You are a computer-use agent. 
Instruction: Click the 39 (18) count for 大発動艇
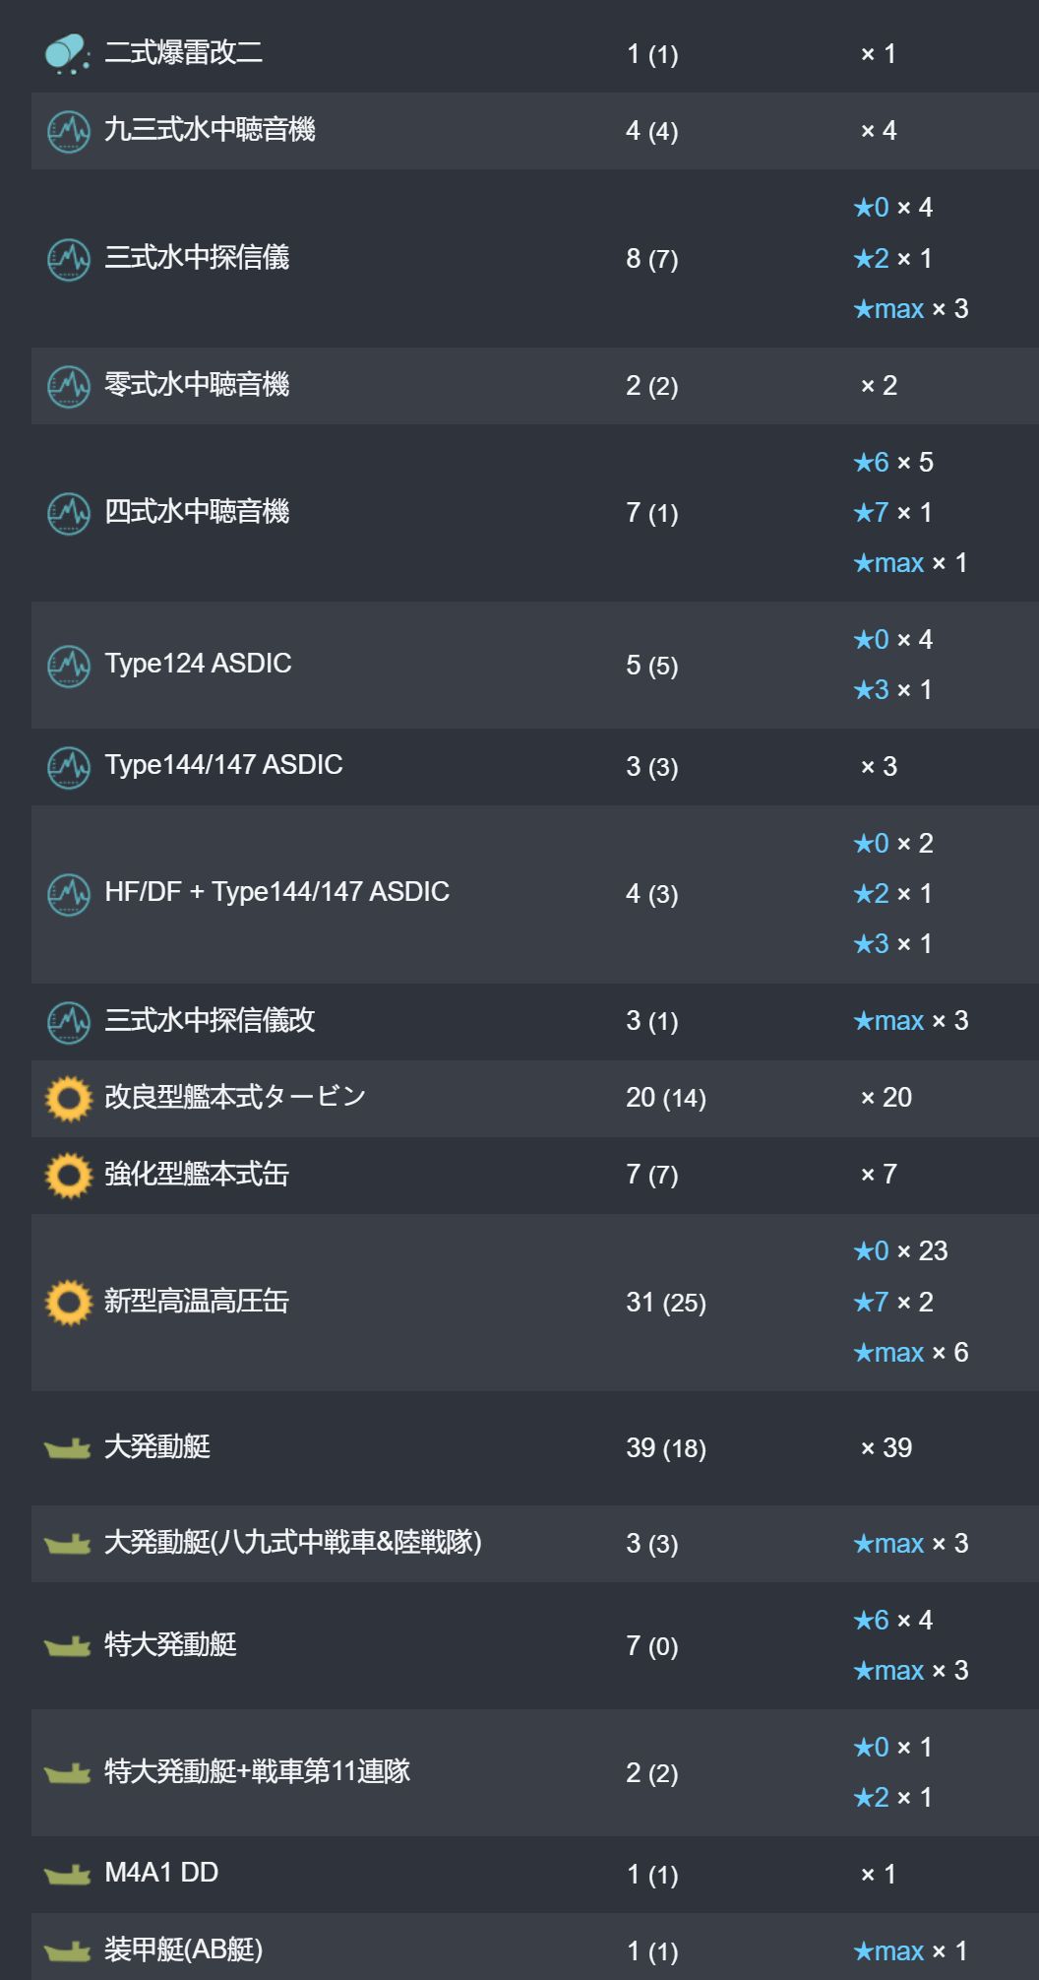[x=666, y=1448]
